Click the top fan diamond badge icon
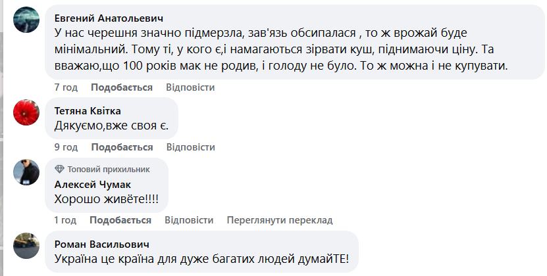The image size is (547, 276). [x=59, y=169]
